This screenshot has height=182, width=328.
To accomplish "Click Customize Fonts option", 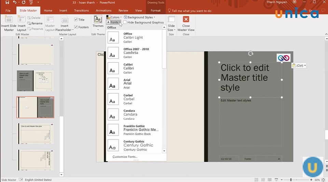I will (x=125, y=157).
